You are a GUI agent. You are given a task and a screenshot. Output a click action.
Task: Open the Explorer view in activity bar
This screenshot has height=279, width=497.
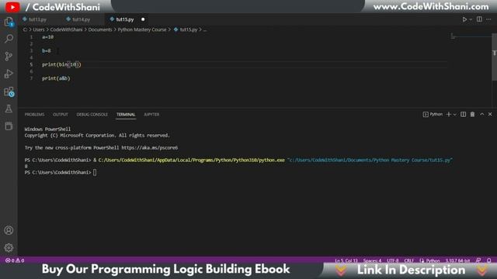pyautogui.click(x=9, y=22)
